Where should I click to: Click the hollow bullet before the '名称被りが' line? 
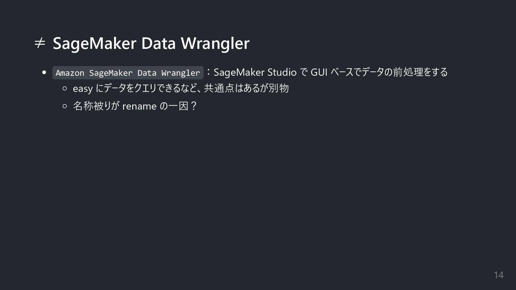[x=64, y=106]
